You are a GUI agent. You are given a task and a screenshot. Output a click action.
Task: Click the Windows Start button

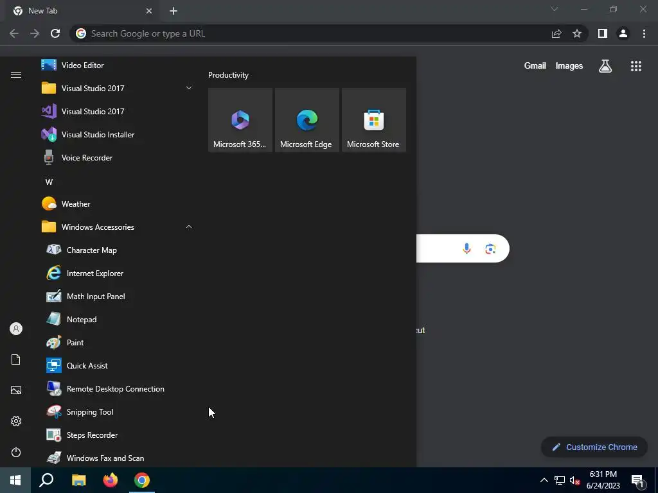click(x=15, y=480)
